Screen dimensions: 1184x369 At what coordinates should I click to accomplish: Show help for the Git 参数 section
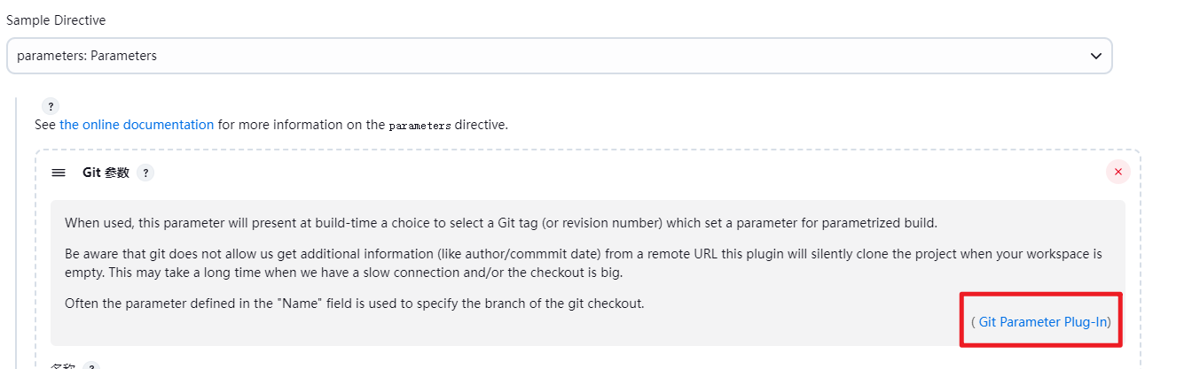(145, 173)
